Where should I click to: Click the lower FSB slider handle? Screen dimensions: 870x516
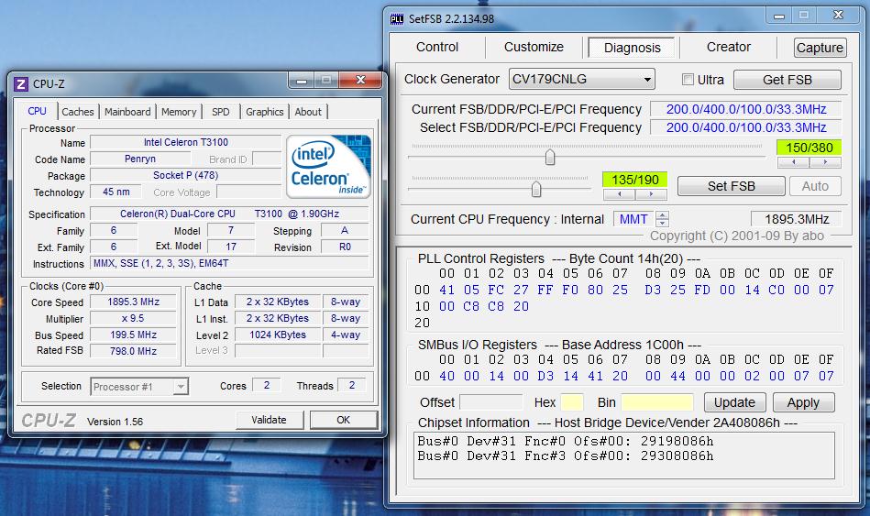click(x=536, y=189)
